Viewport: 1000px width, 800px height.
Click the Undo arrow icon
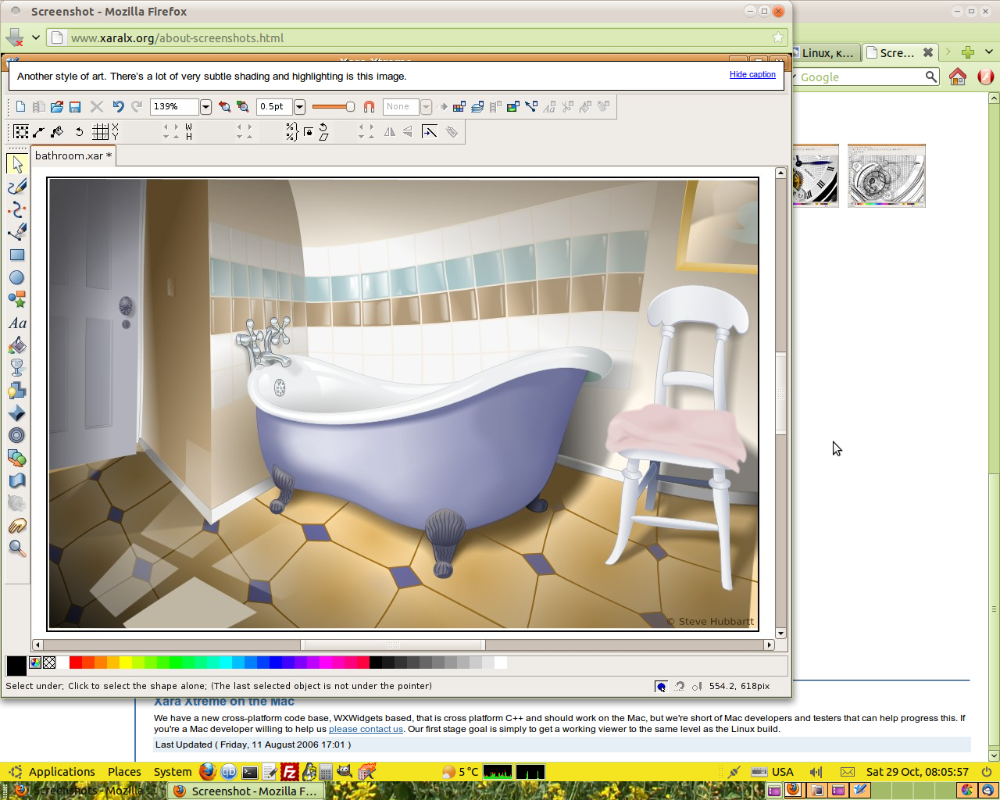tap(118, 107)
